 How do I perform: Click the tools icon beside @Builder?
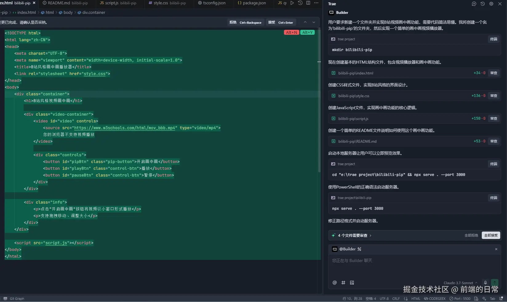point(359,249)
